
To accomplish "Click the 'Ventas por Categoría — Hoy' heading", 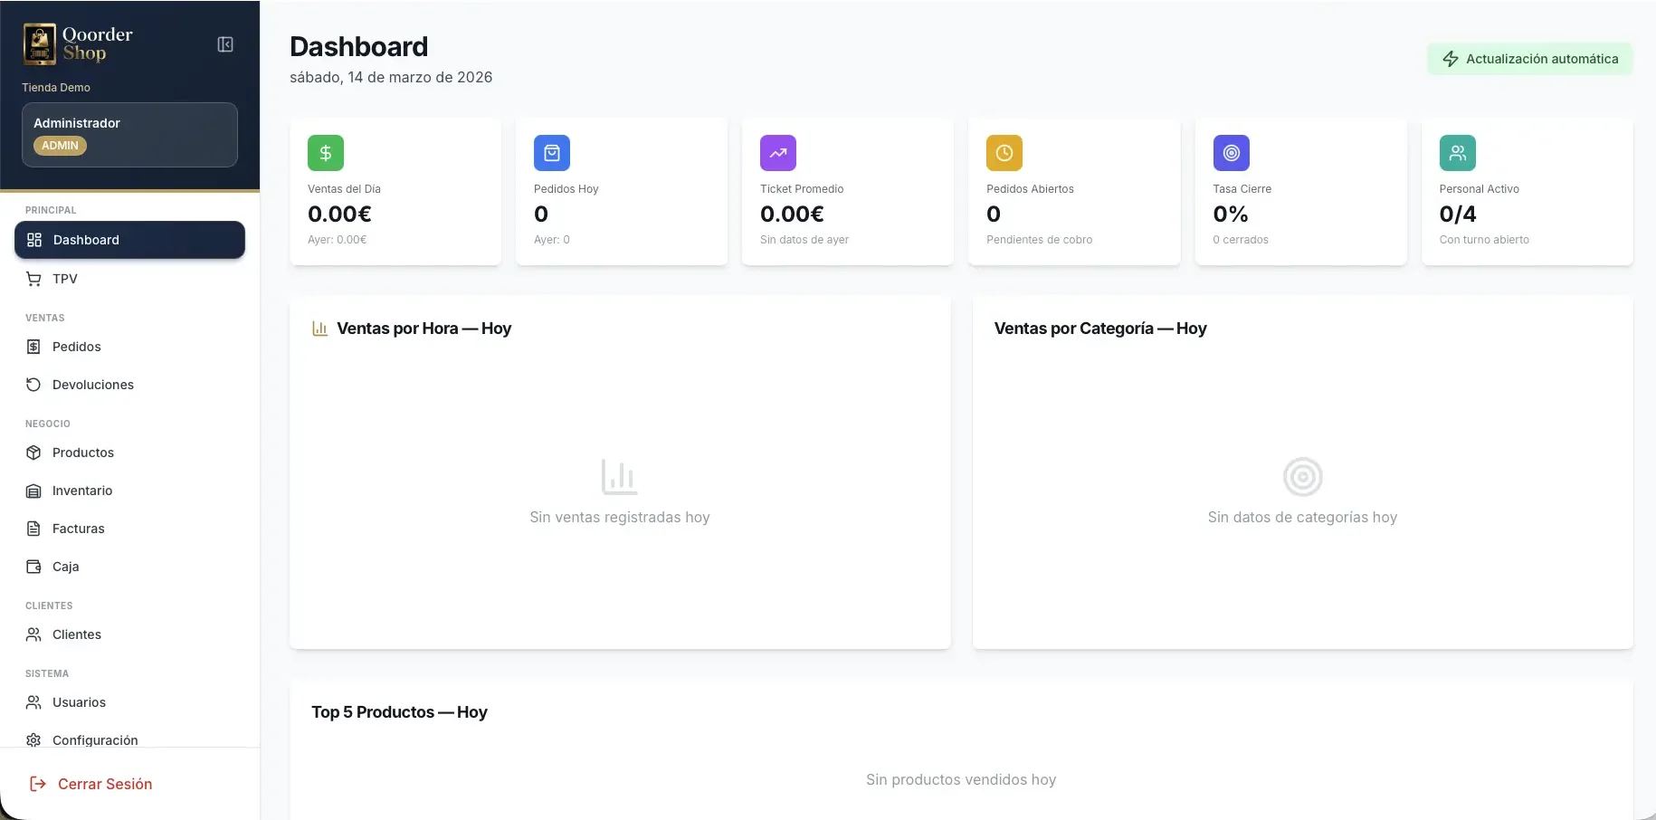I will pyautogui.click(x=1100, y=329).
